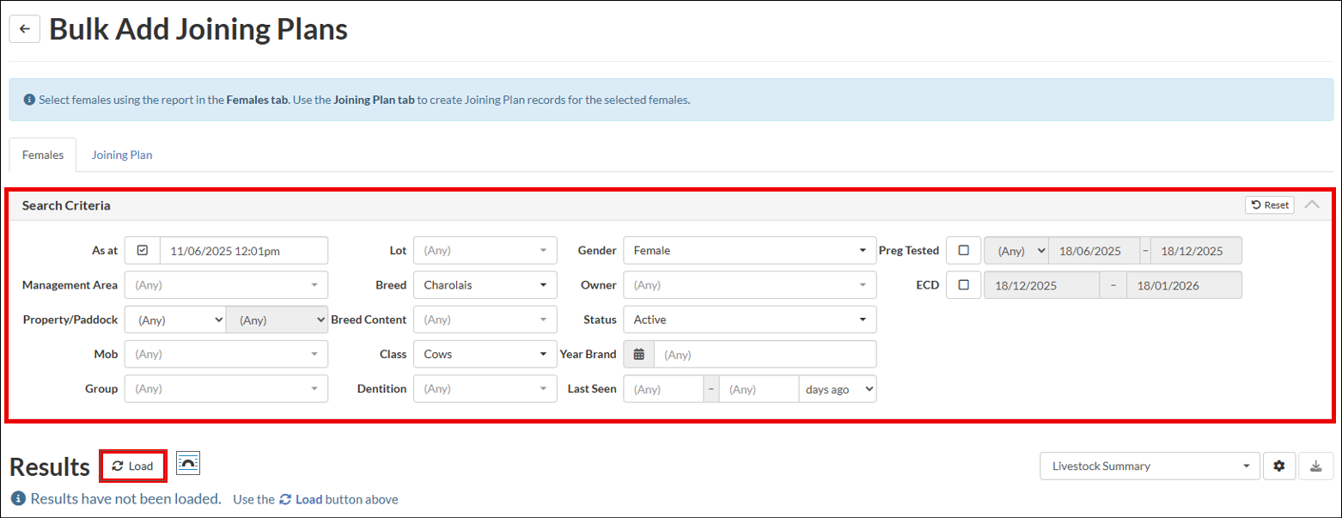Click the download icon next to the gear
The width and height of the screenshot is (1342, 518).
(1315, 466)
